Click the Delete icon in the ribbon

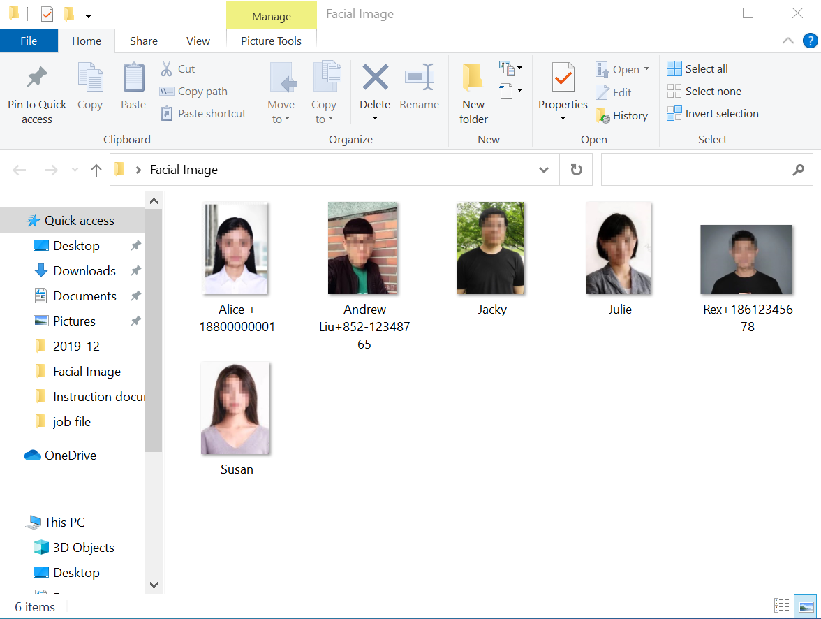pyautogui.click(x=375, y=78)
